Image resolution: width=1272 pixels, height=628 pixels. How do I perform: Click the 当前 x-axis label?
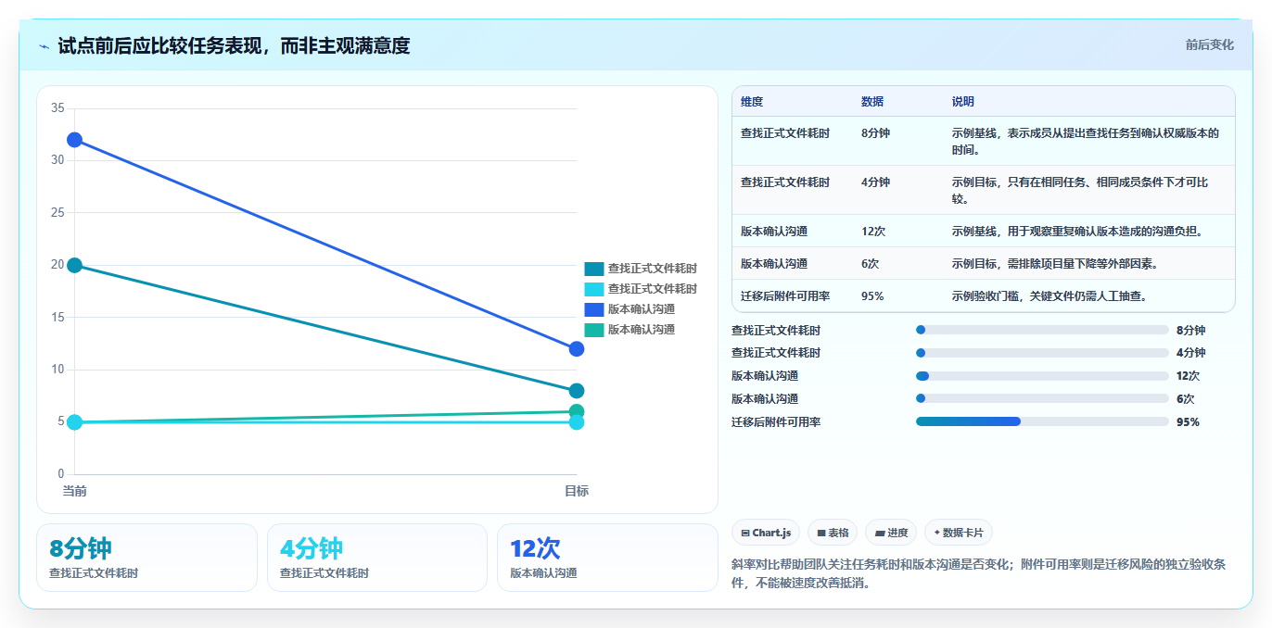[74, 491]
